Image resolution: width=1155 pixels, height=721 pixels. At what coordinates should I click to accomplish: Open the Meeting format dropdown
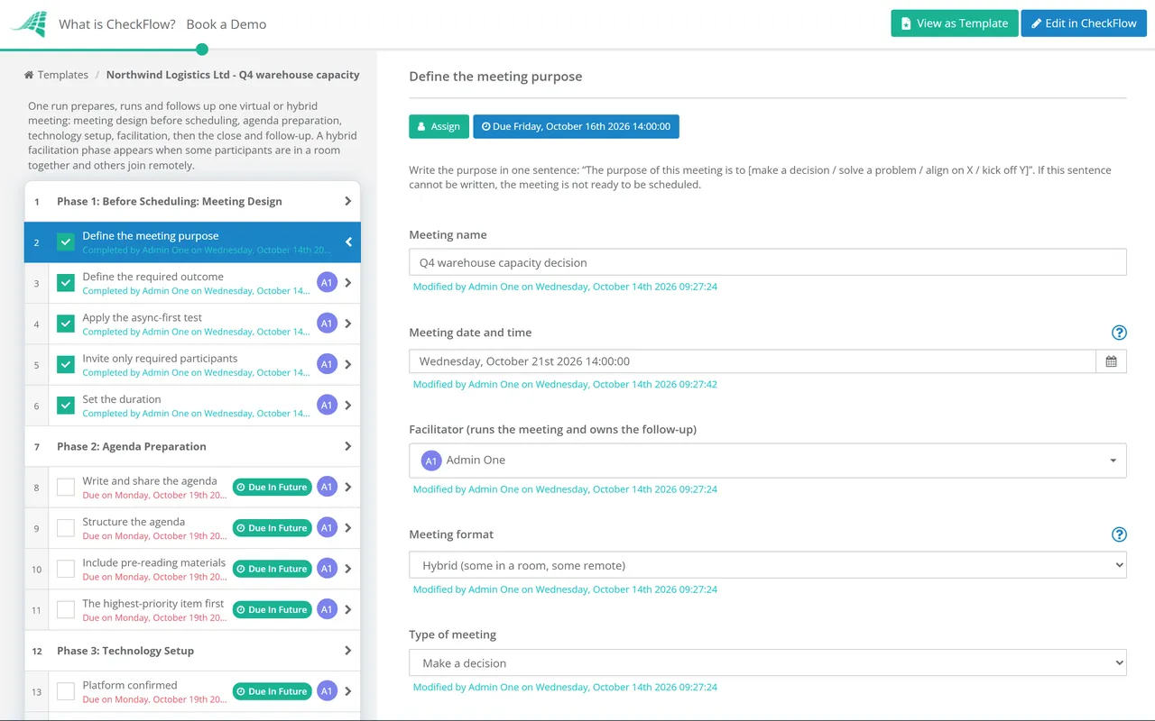coord(768,566)
